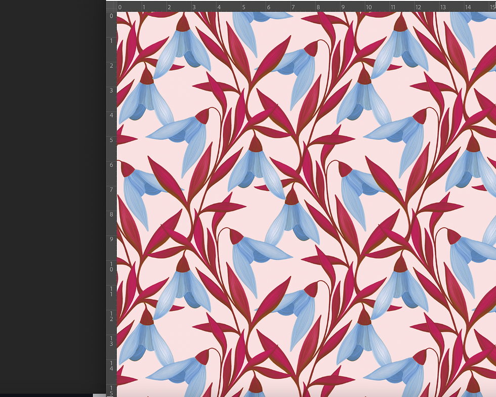
Task: Click the 5 mark on the vertical ruler
Action: [x=111, y=140]
